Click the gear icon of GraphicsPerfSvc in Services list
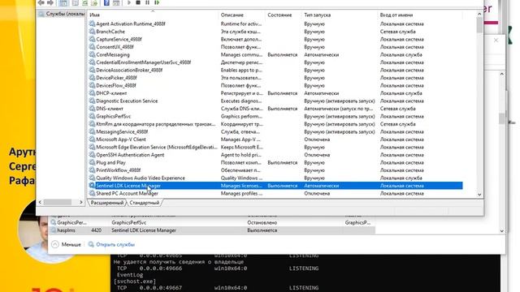This screenshot has height=292, width=520. tap(92, 116)
